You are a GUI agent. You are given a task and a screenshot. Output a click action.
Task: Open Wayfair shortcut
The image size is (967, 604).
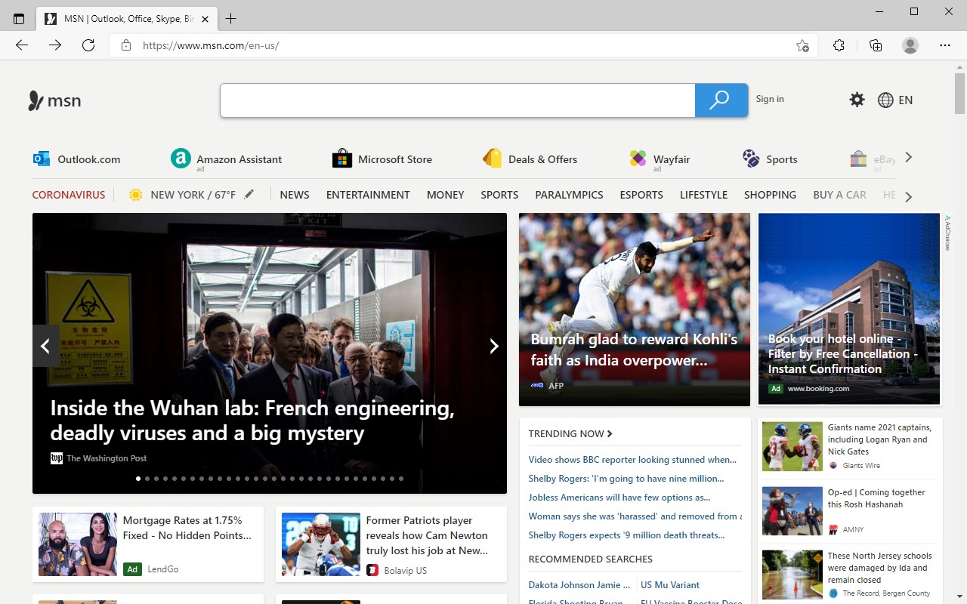click(660, 159)
